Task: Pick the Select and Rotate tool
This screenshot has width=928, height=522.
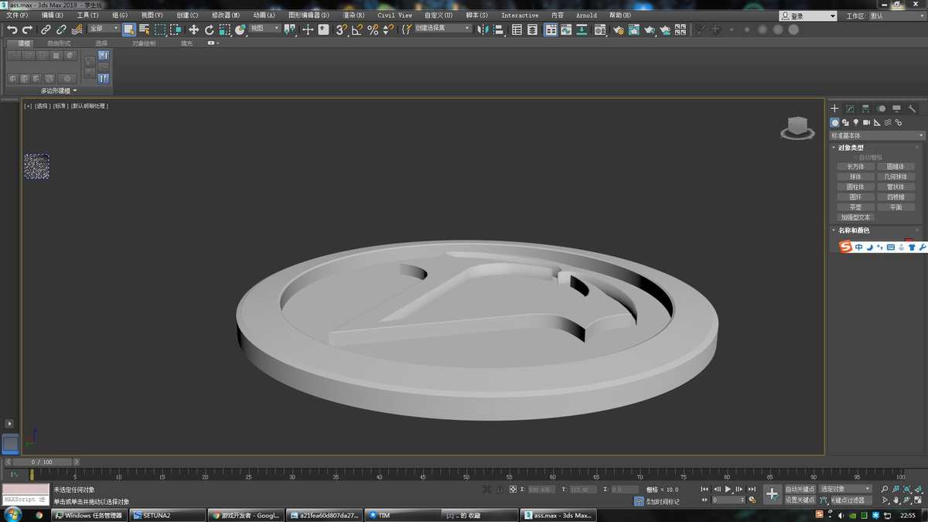Action: [209, 29]
